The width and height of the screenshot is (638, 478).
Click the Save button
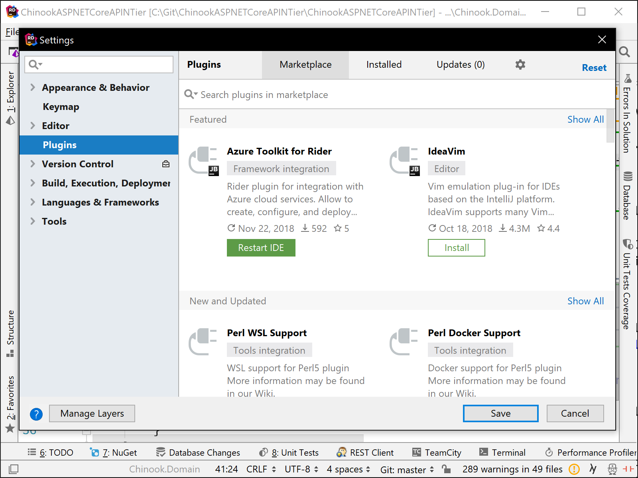(x=501, y=413)
